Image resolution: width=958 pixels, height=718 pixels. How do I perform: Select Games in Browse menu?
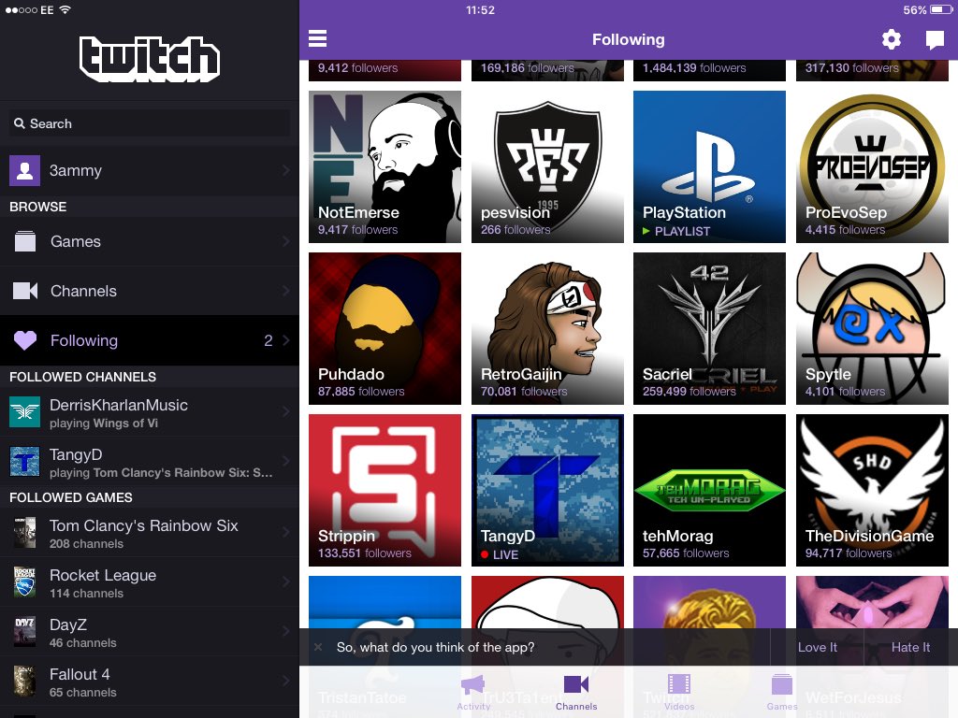tap(150, 241)
